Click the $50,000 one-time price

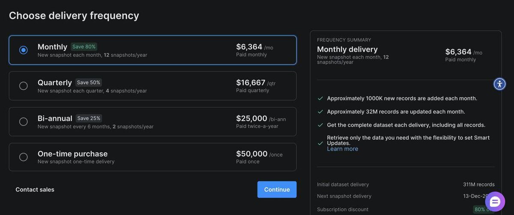(x=251, y=154)
